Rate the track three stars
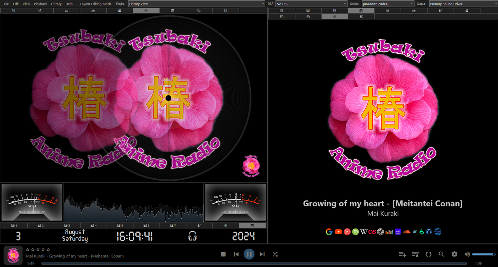The width and height of the screenshot is (498, 267). pyautogui.click(x=38, y=249)
